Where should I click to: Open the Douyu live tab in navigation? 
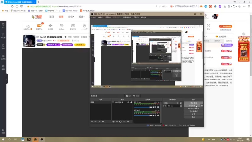(61, 17)
